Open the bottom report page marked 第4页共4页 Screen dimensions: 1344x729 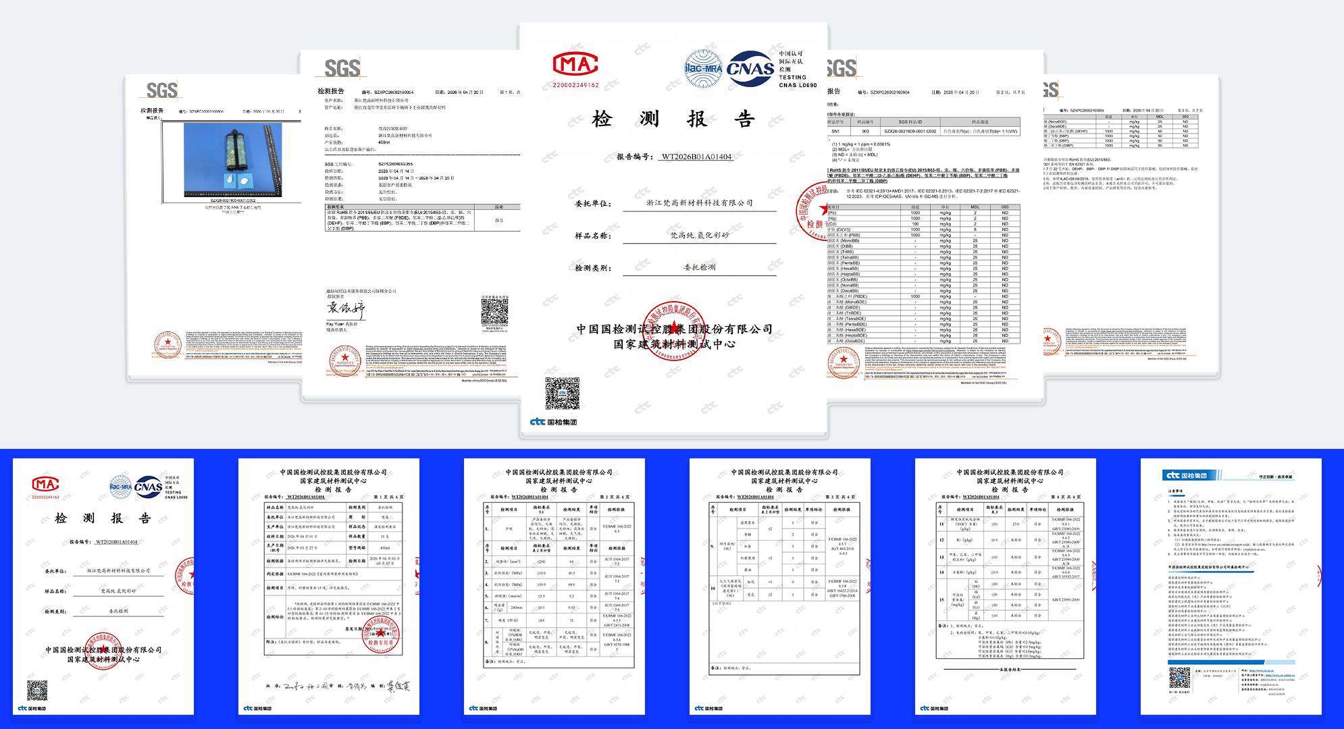[x=1006, y=587]
